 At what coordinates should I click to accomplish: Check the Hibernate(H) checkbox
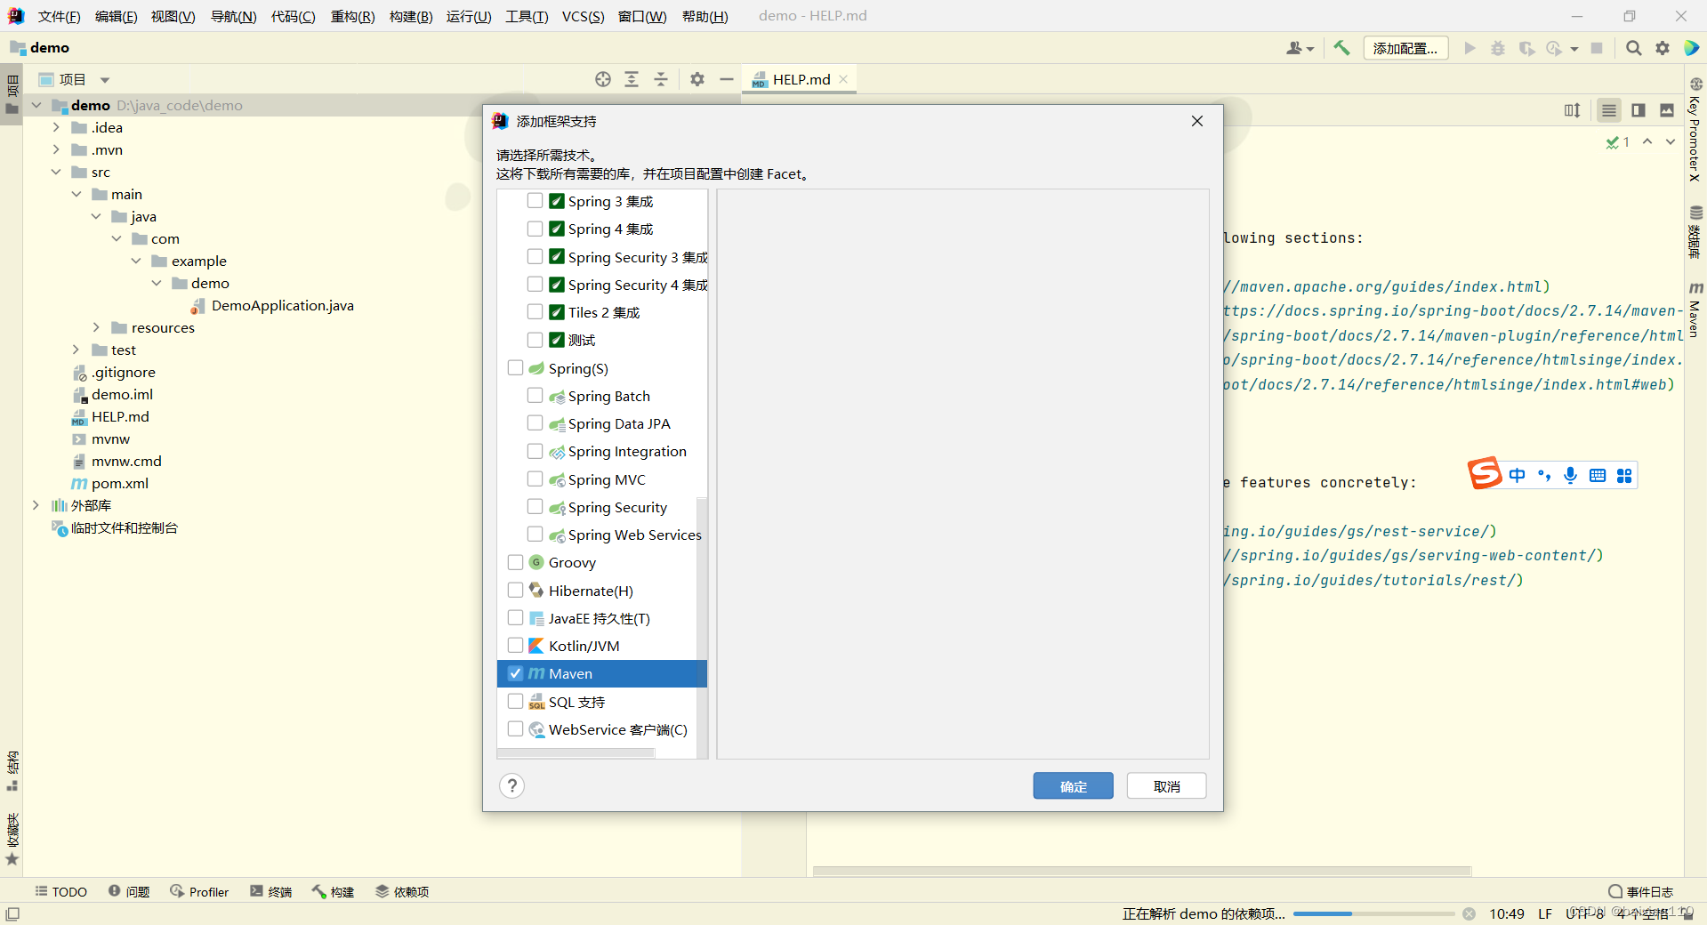515,590
